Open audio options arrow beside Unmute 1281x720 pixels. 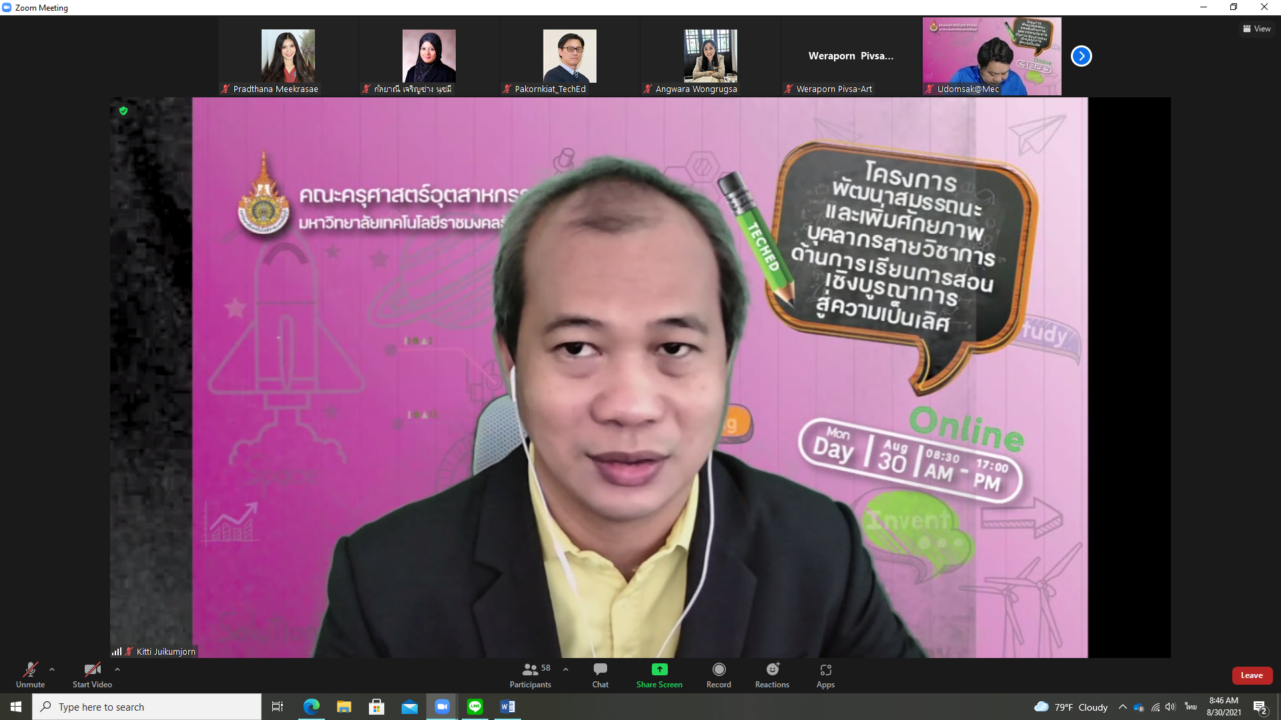click(x=52, y=669)
